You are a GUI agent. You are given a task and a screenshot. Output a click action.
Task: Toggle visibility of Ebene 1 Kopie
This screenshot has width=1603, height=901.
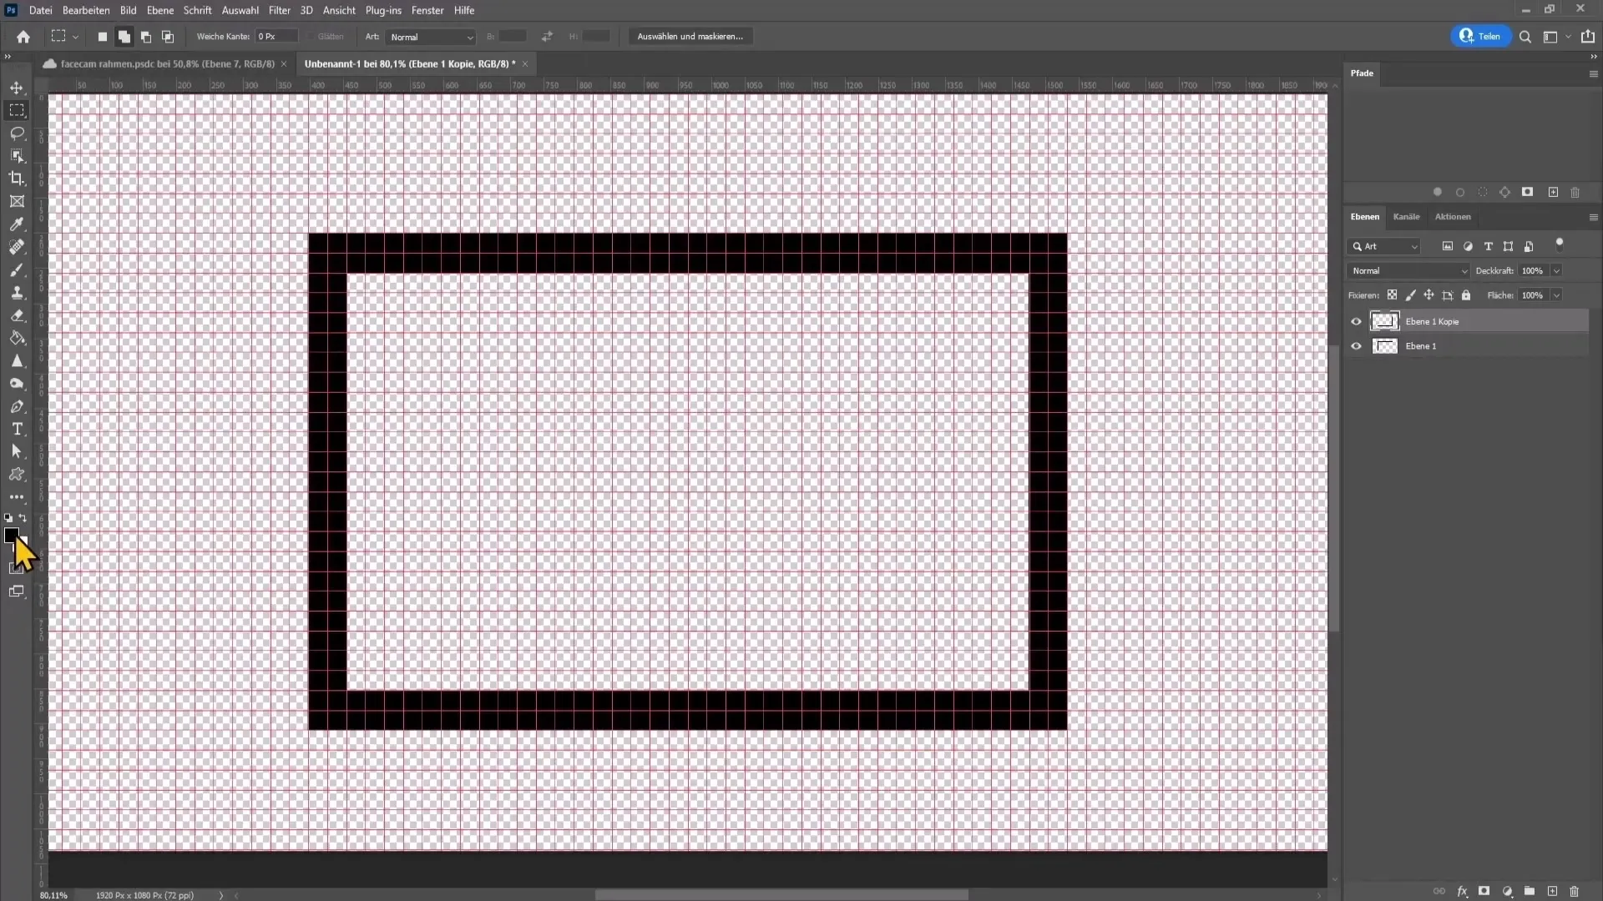[1358, 320]
